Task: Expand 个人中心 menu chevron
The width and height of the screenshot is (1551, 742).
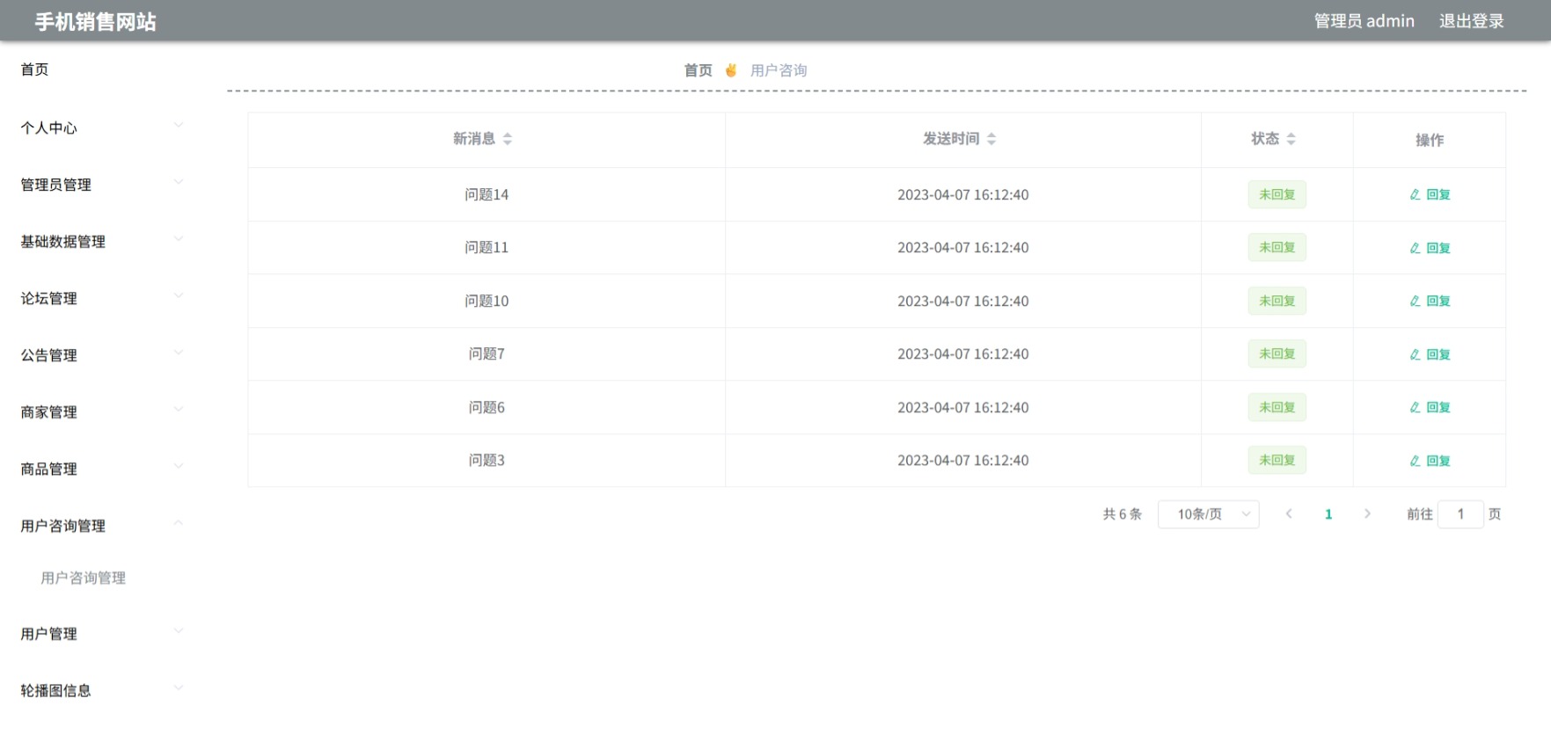Action: point(179,126)
